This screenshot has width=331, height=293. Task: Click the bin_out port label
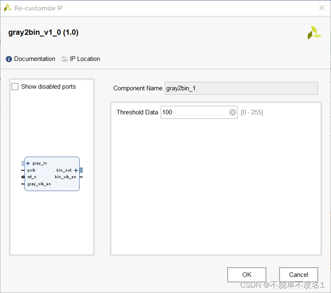(x=64, y=170)
